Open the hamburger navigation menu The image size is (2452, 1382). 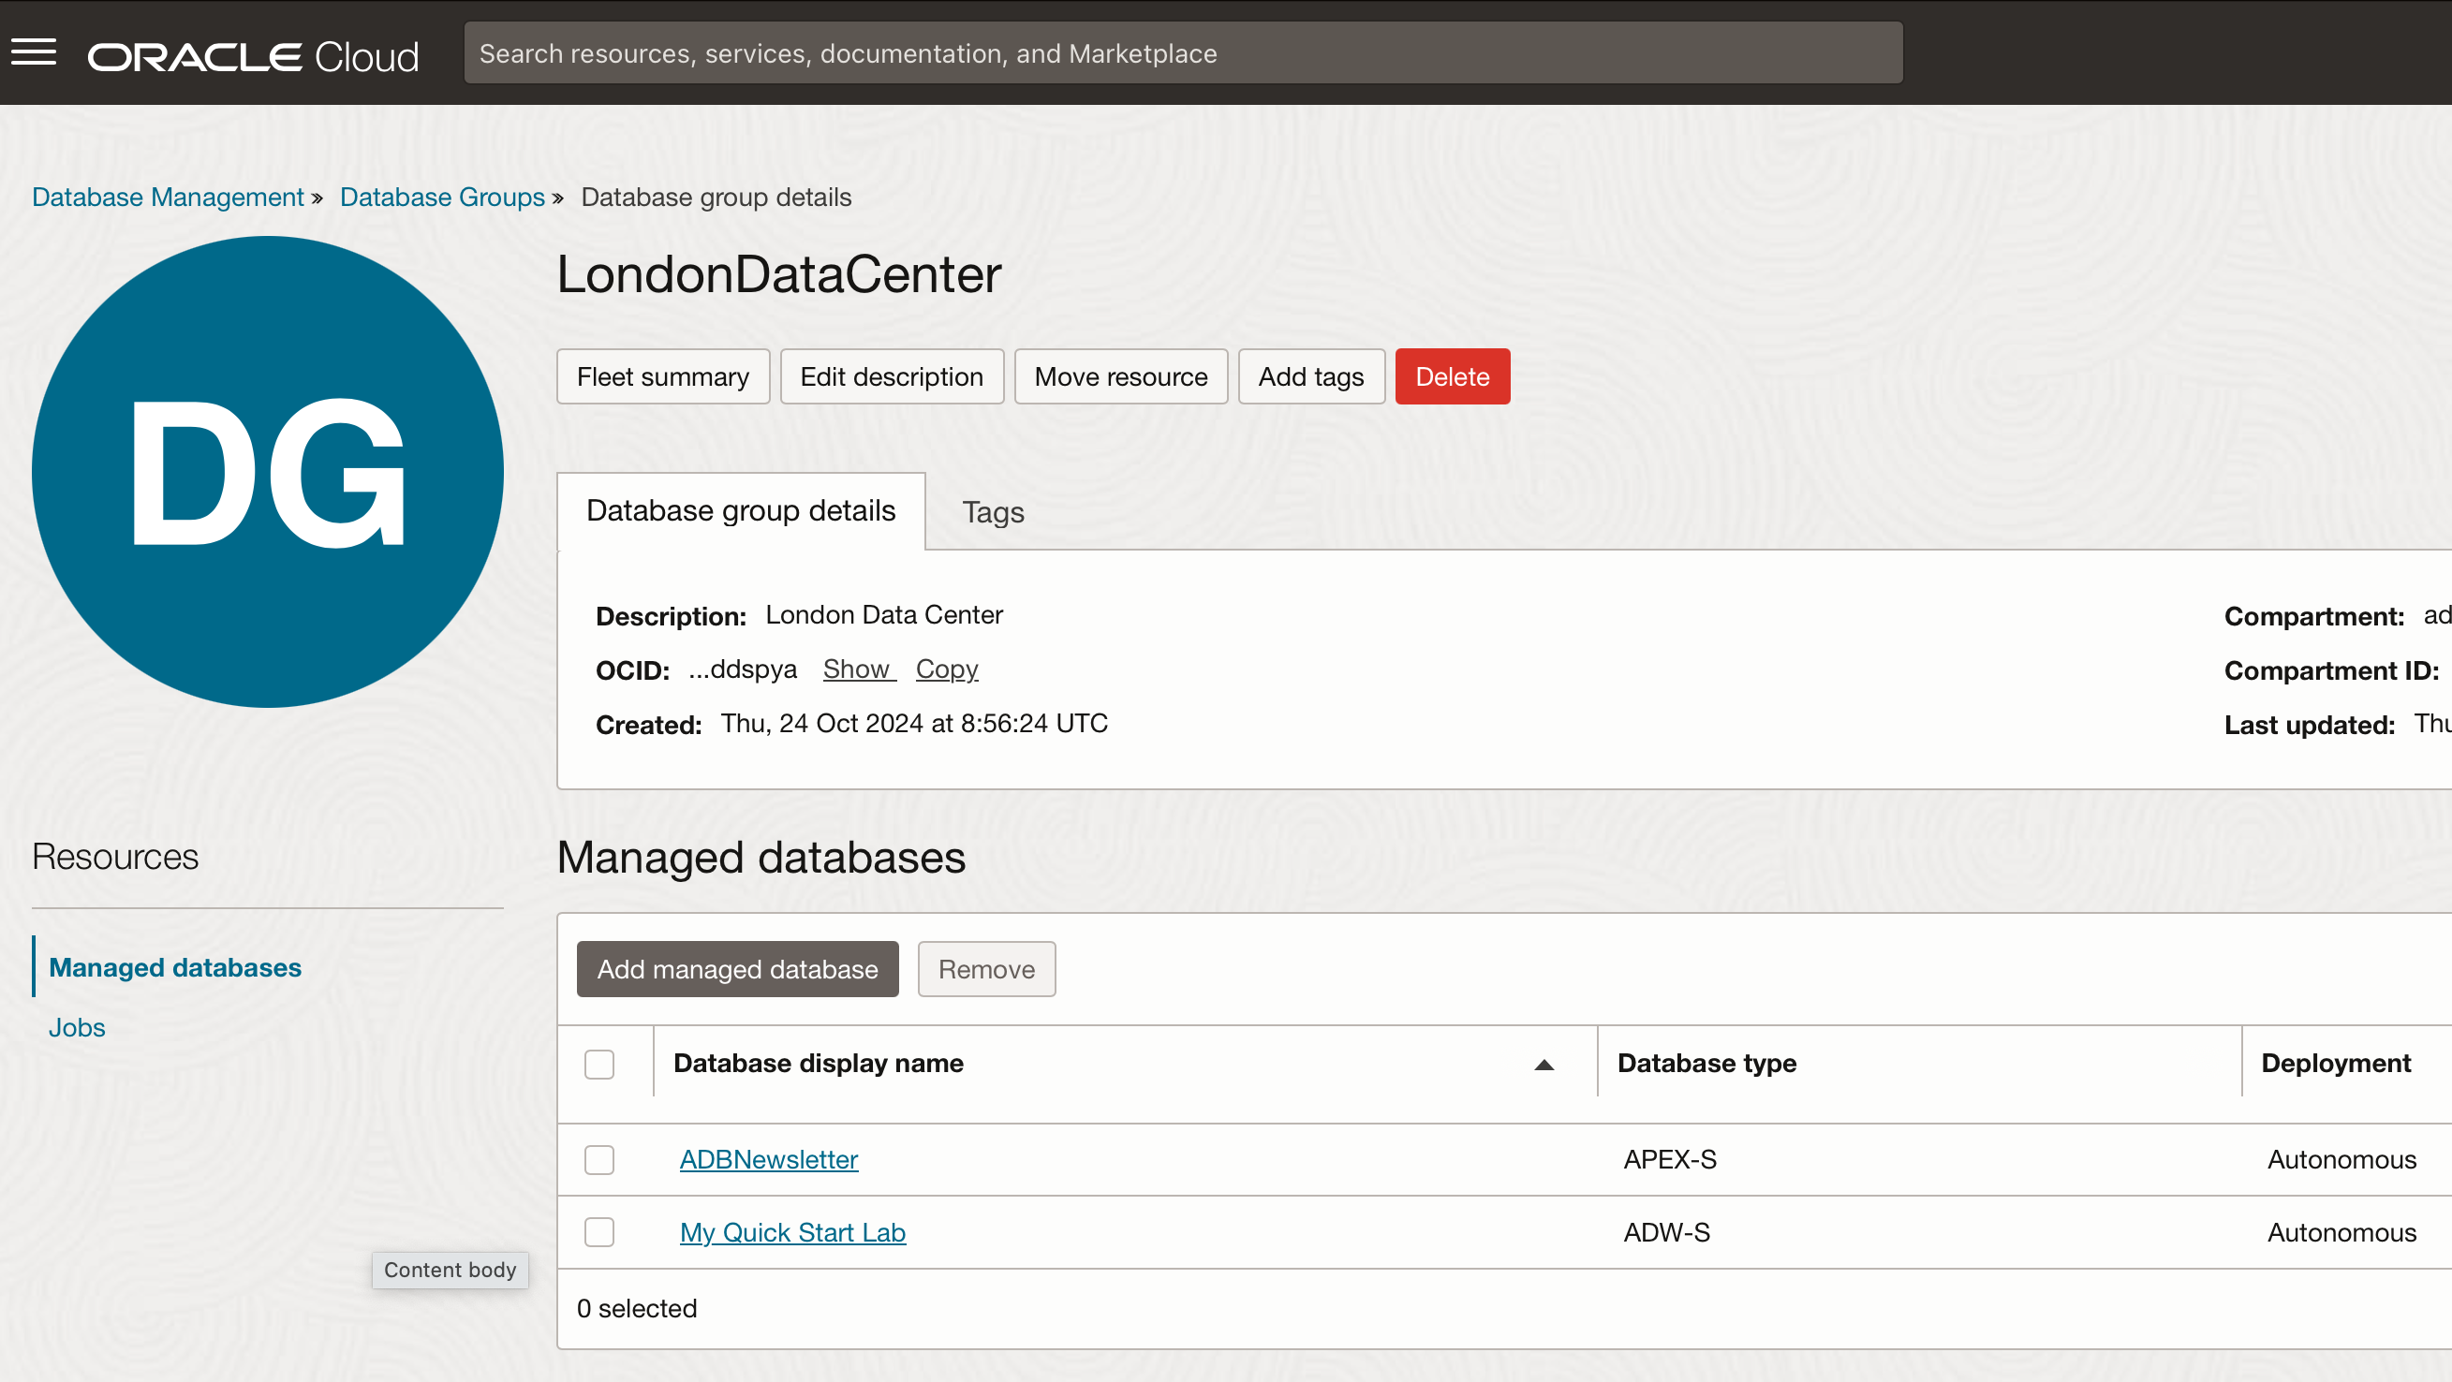coord(35,52)
